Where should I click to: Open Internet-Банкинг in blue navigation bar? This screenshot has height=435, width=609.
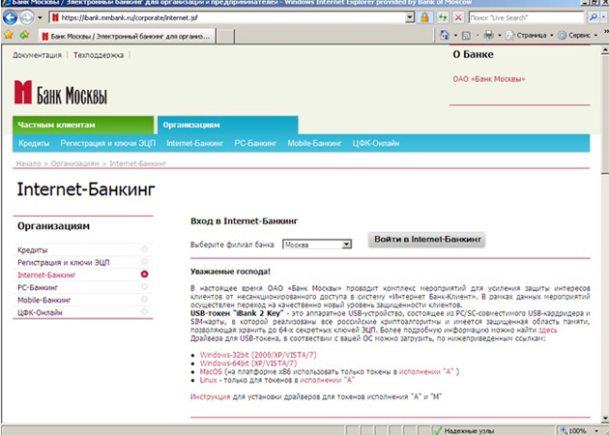195,143
